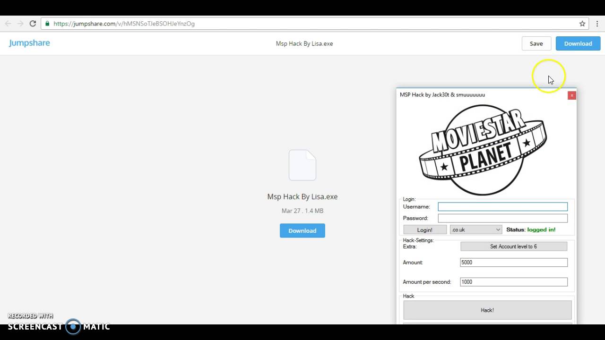The height and width of the screenshot is (340, 605).
Task: Focus the Username input field
Action: point(503,207)
